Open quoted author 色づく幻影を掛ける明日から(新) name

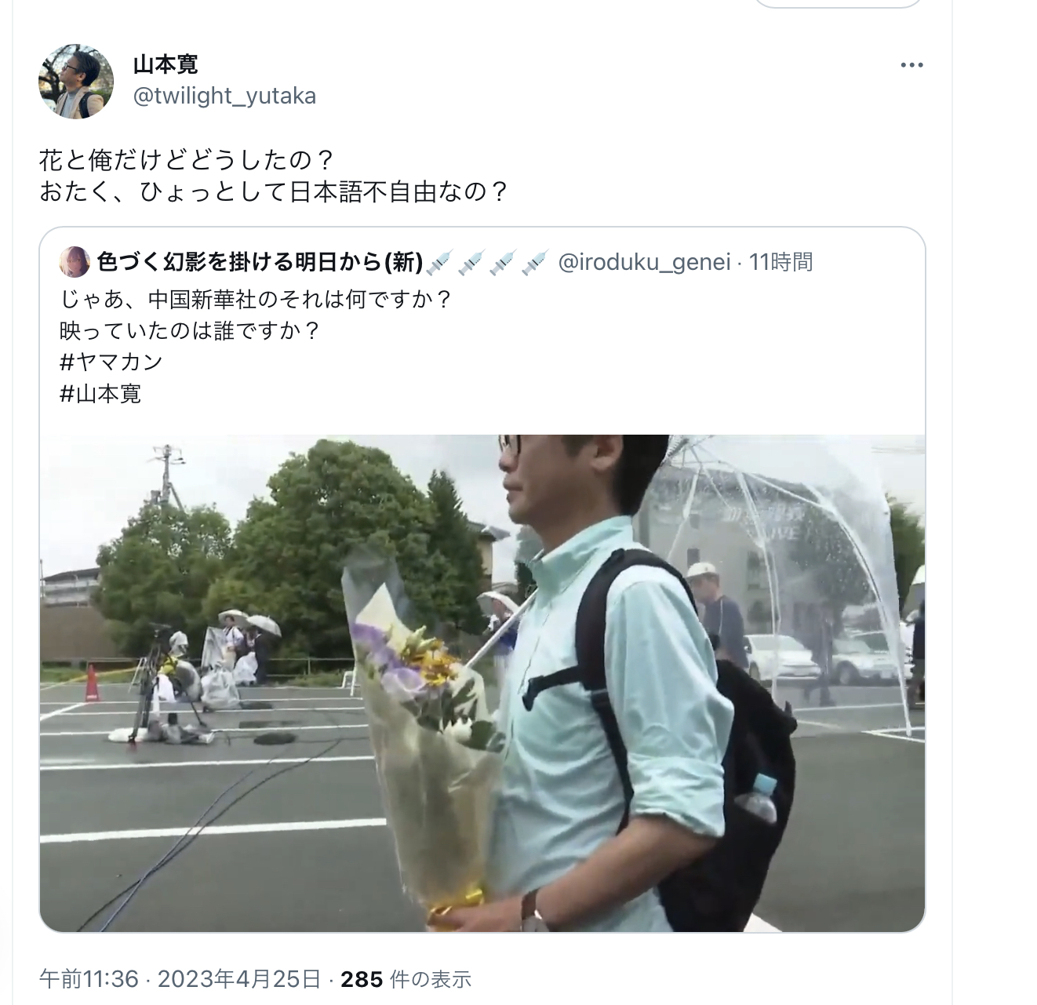click(x=261, y=262)
